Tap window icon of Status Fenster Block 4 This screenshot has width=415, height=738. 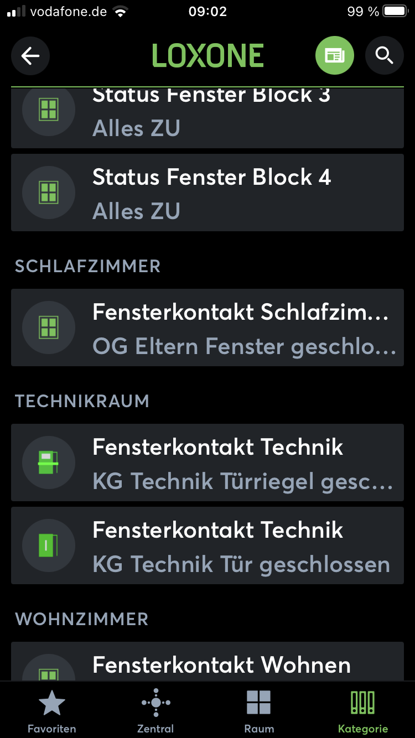[49, 193]
